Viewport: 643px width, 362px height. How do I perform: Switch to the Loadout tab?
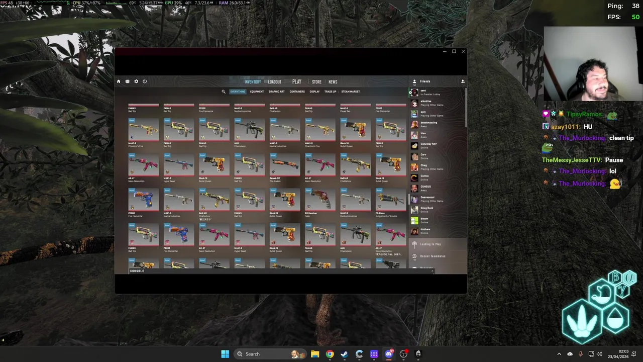point(275,82)
